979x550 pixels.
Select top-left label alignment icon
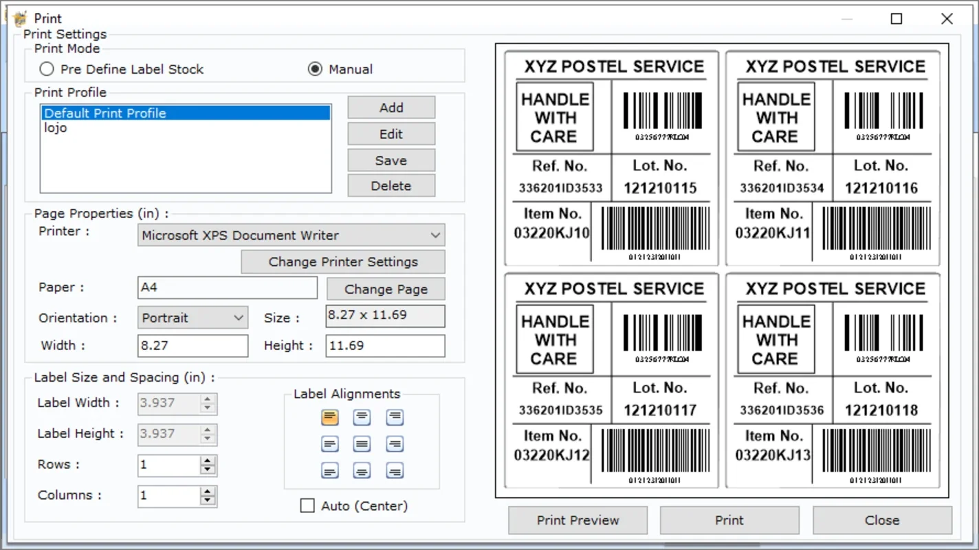330,417
